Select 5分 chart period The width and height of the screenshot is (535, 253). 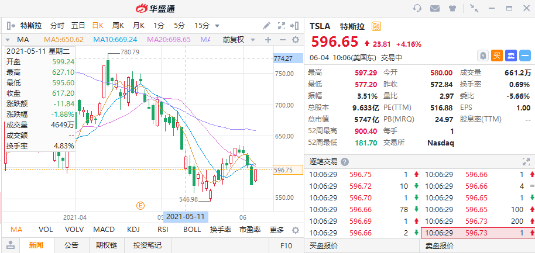[x=179, y=26]
